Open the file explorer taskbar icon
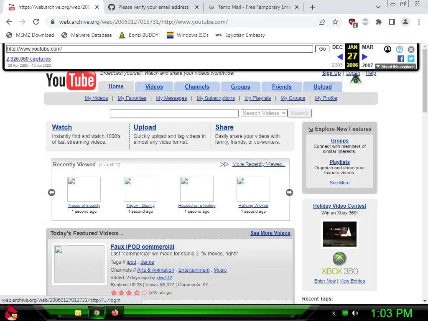Screen dimensions: 428x321 coord(78,313)
